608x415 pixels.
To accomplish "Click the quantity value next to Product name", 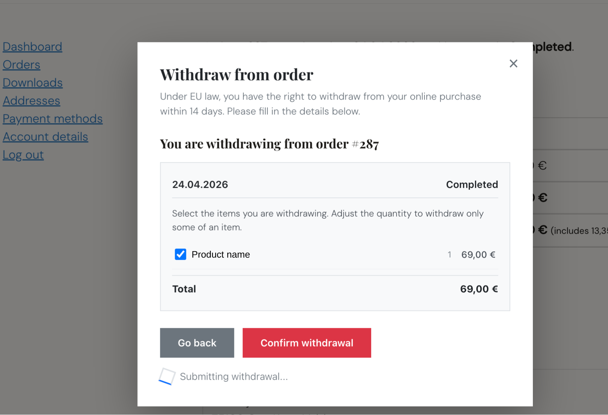I will coord(450,254).
